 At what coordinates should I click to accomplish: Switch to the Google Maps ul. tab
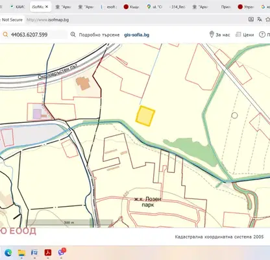click(x=154, y=7)
